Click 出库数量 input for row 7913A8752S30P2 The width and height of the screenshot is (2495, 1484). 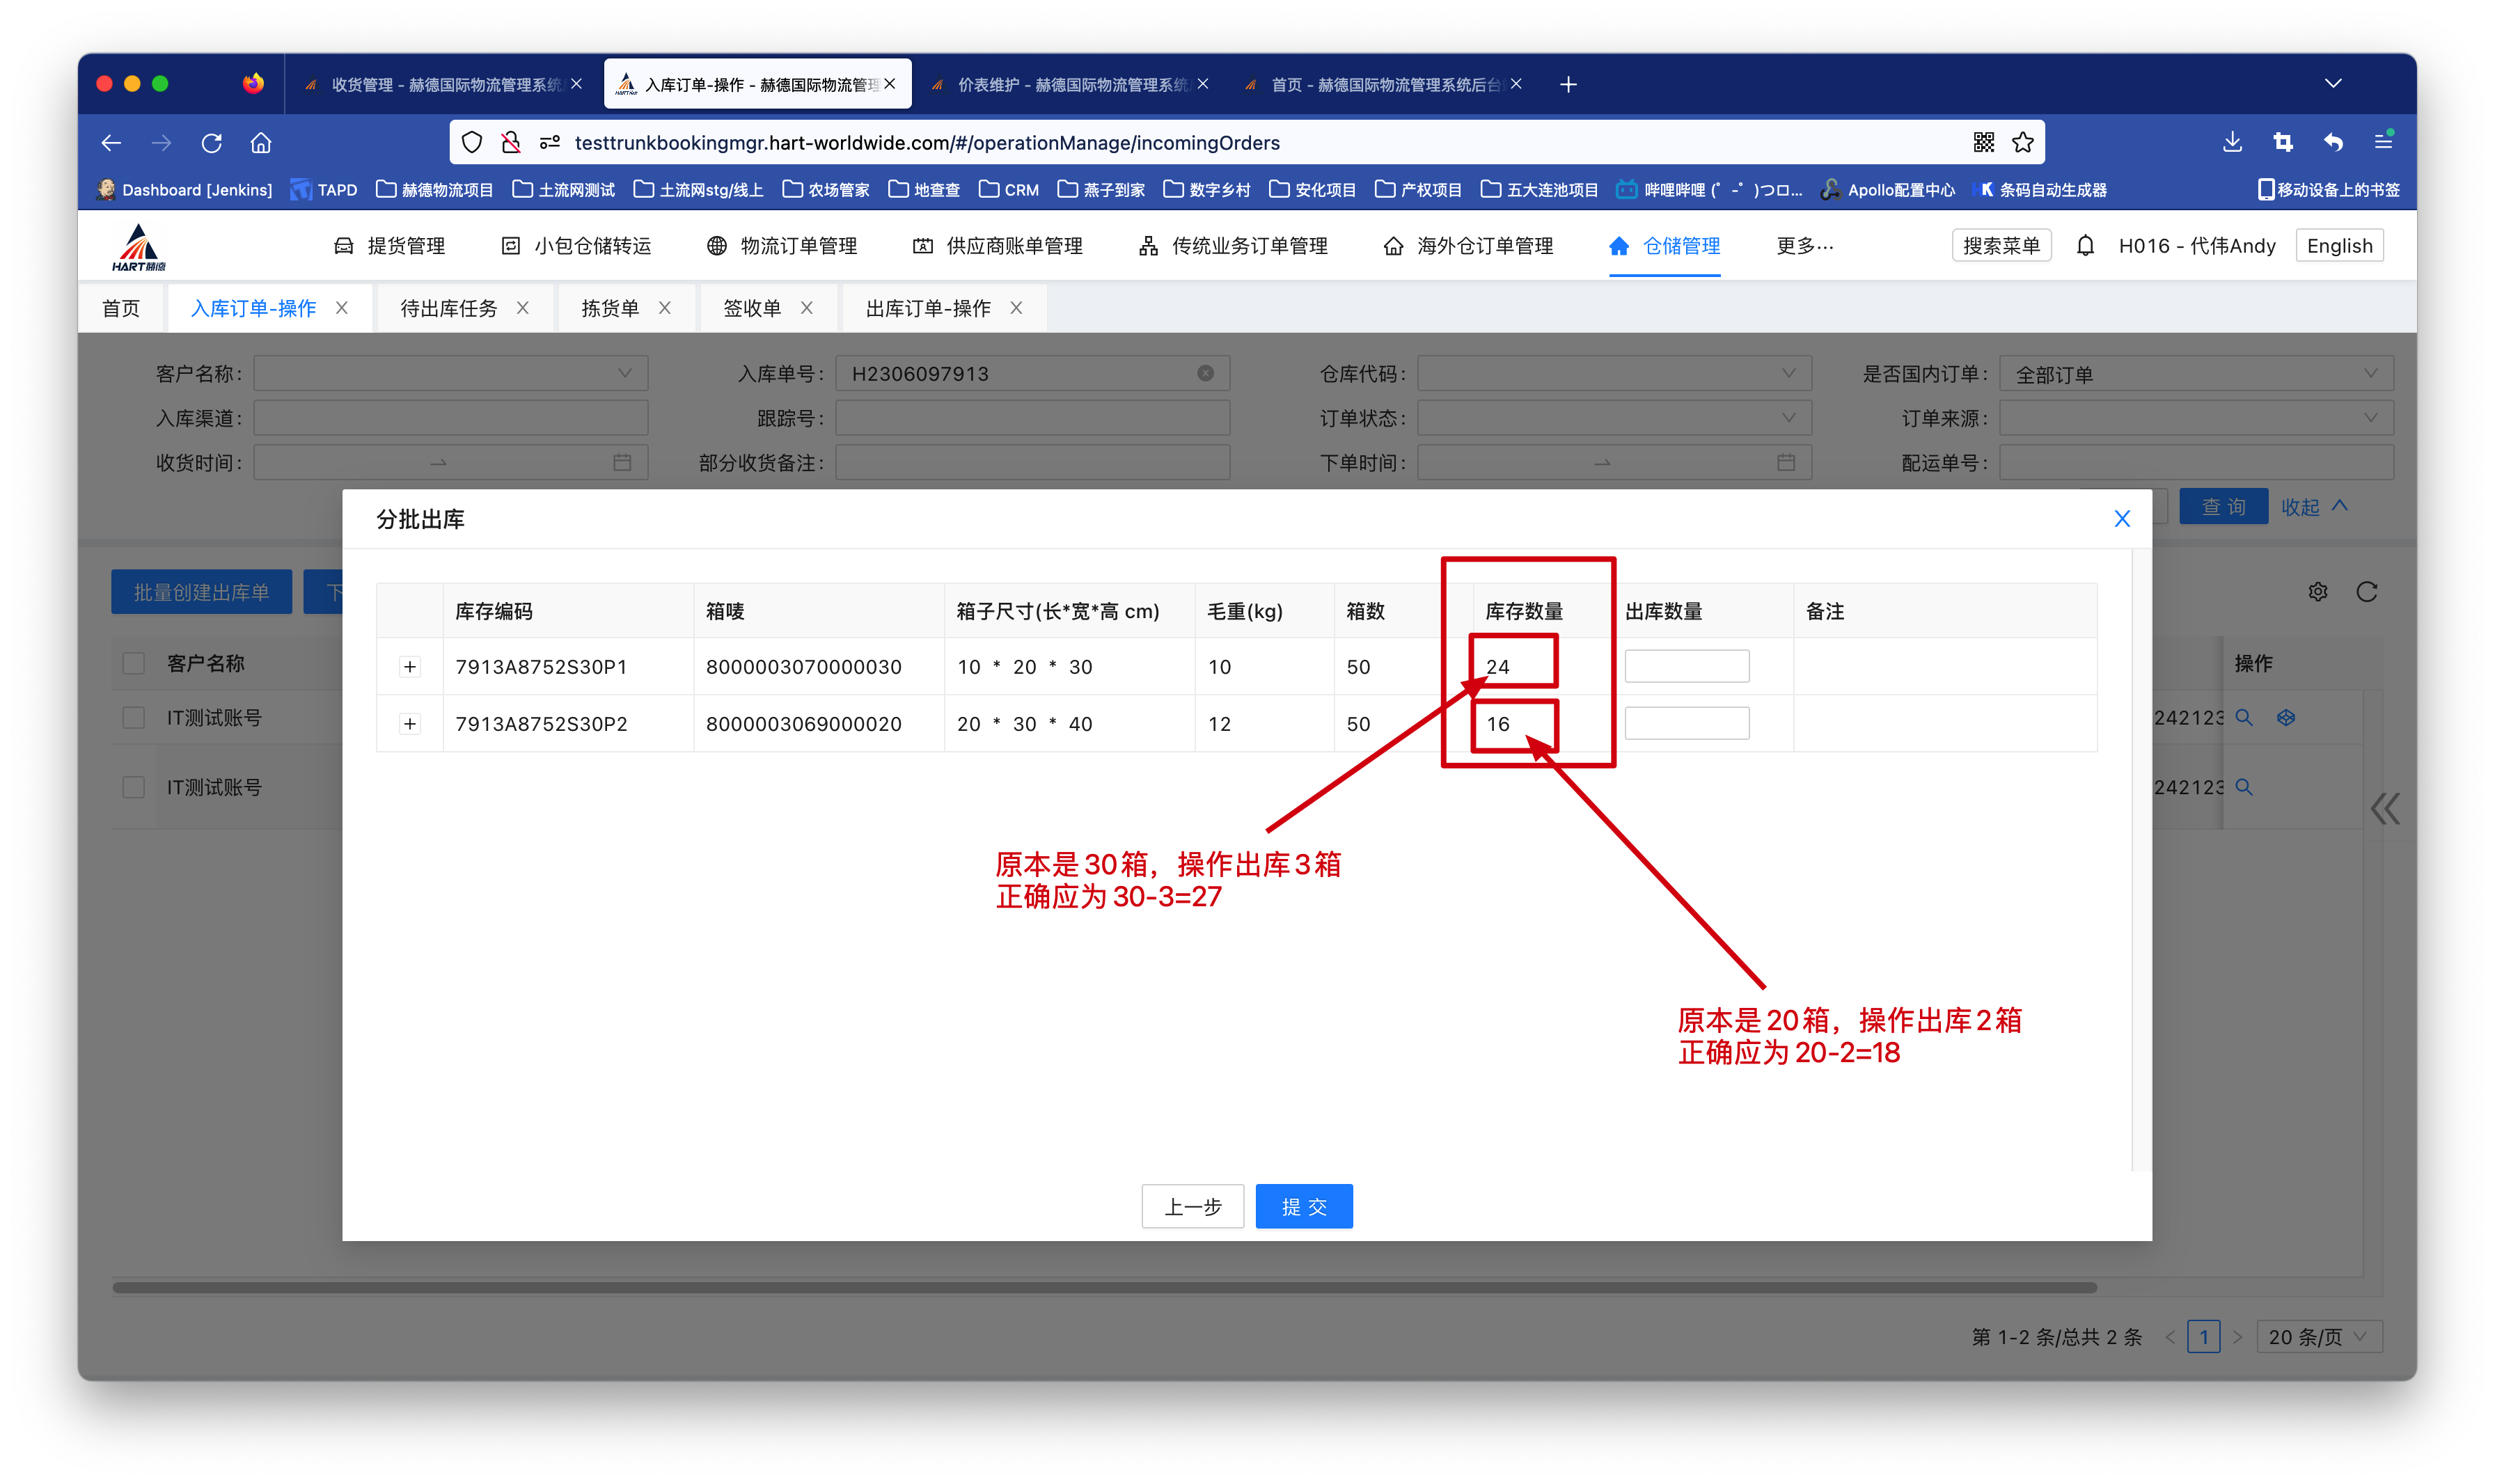click(1686, 724)
